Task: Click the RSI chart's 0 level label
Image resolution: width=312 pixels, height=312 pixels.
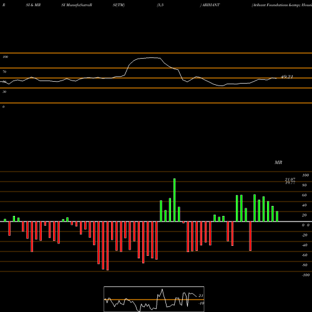Action: point(3,107)
